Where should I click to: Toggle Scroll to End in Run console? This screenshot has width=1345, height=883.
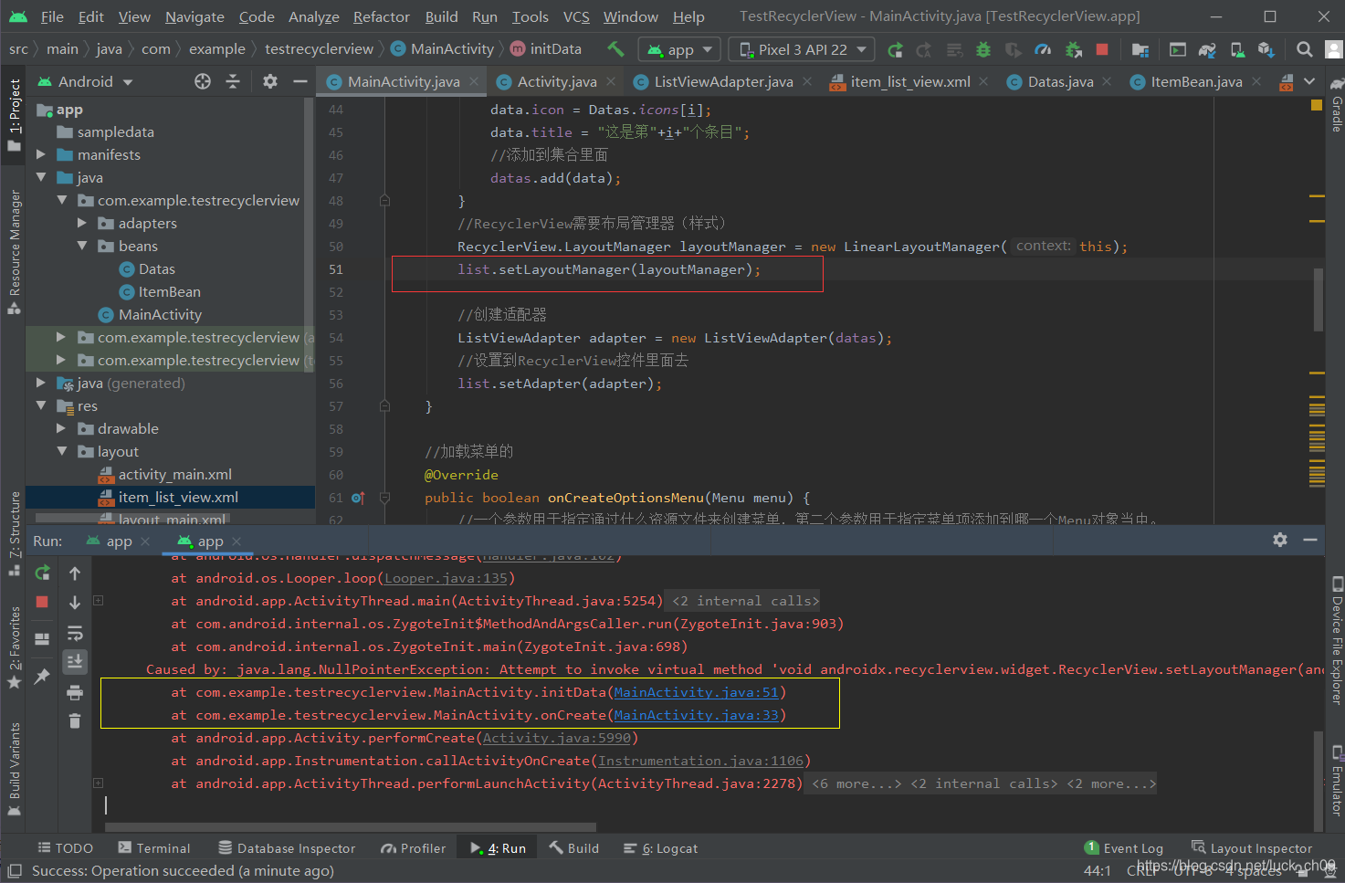click(75, 661)
